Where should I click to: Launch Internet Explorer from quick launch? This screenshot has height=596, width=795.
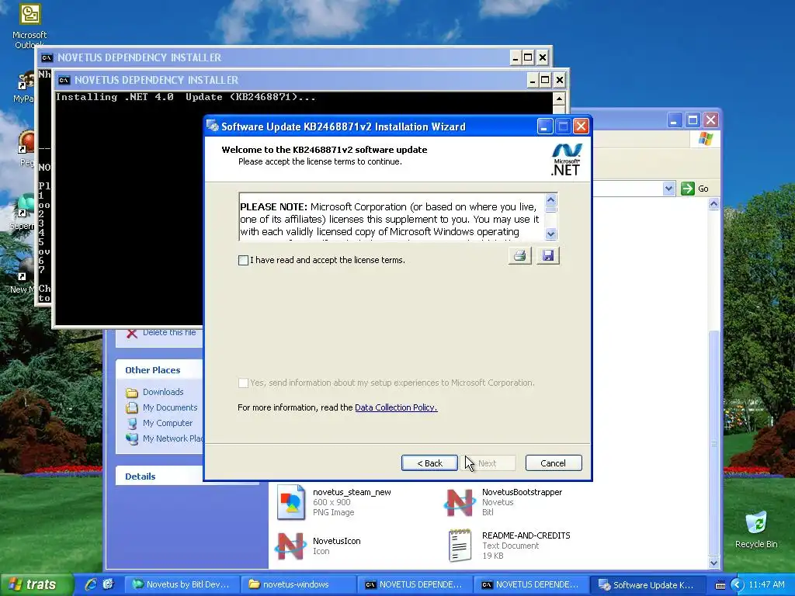(90, 584)
